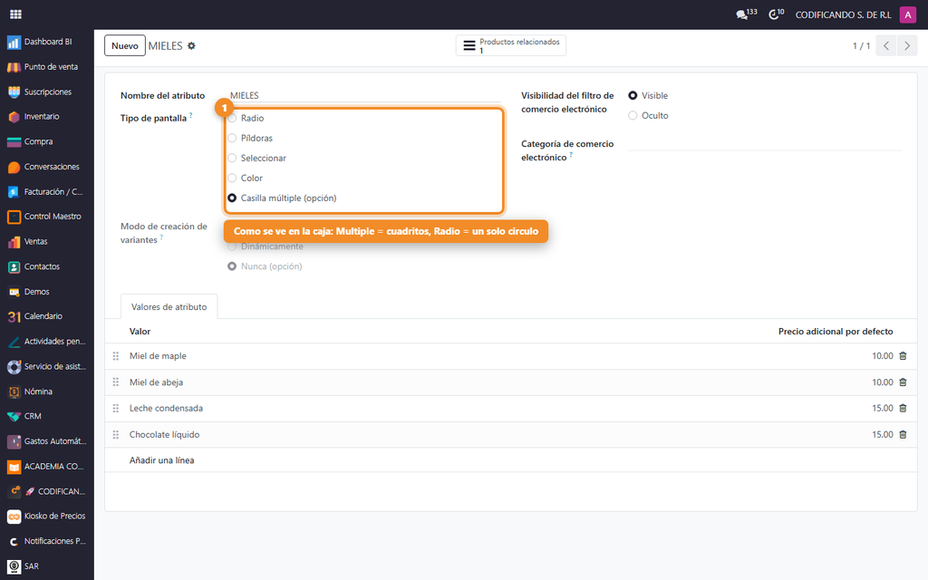Click Añadir una línea link
This screenshot has width=928, height=580.
tap(161, 460)
